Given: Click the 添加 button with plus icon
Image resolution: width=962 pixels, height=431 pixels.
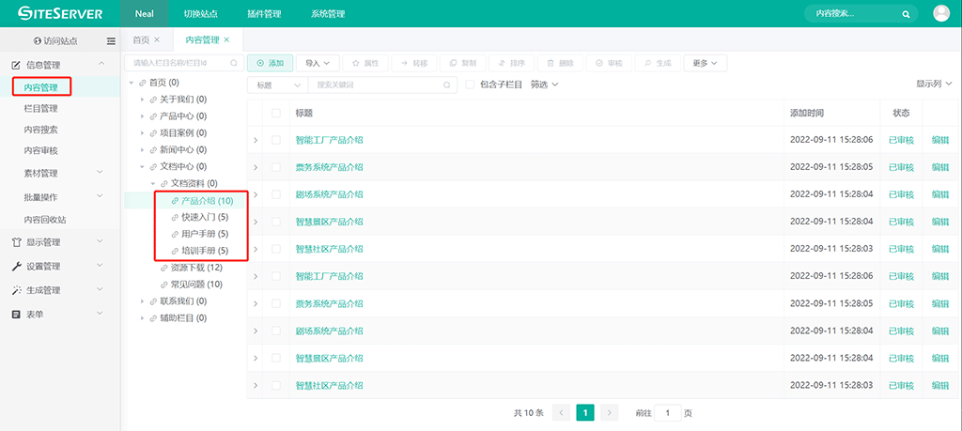Looking at the screenshot, I should 270,63.
